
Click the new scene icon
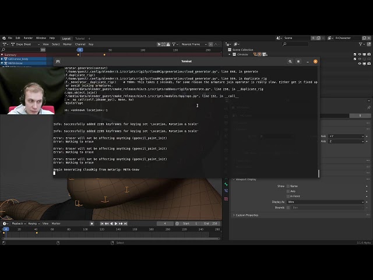[x=319, y=38]
